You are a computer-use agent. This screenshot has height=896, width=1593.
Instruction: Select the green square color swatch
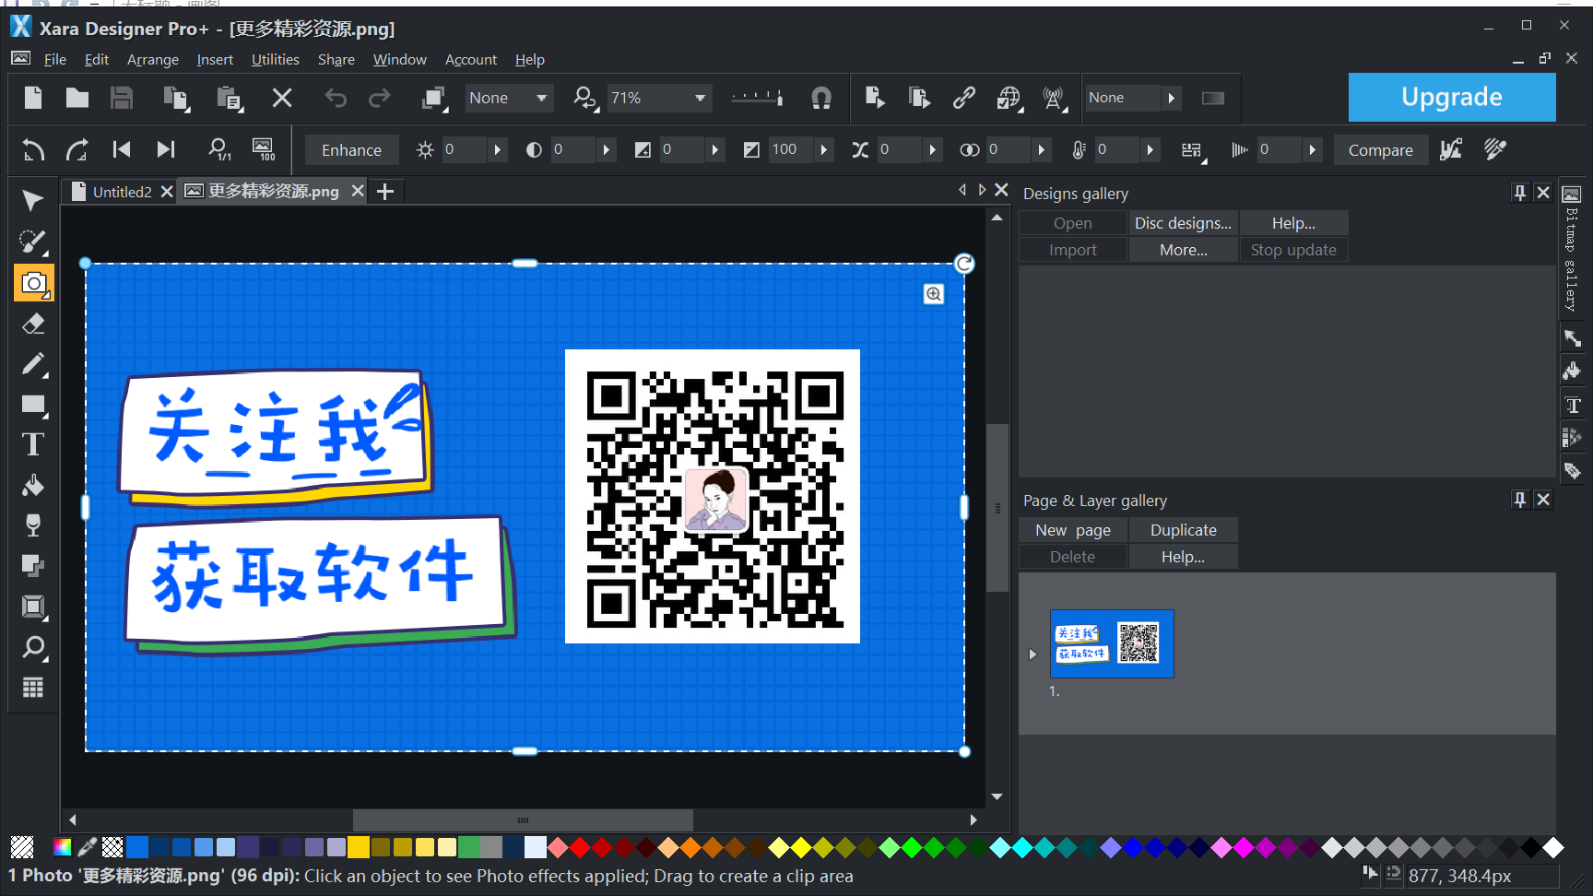click(x=469, y=847)
